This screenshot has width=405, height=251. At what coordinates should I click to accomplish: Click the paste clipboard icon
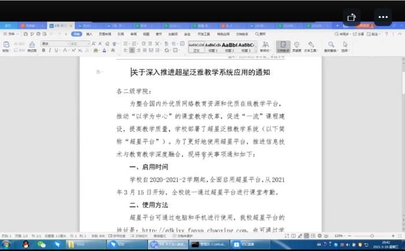click(x=6, y=46)
